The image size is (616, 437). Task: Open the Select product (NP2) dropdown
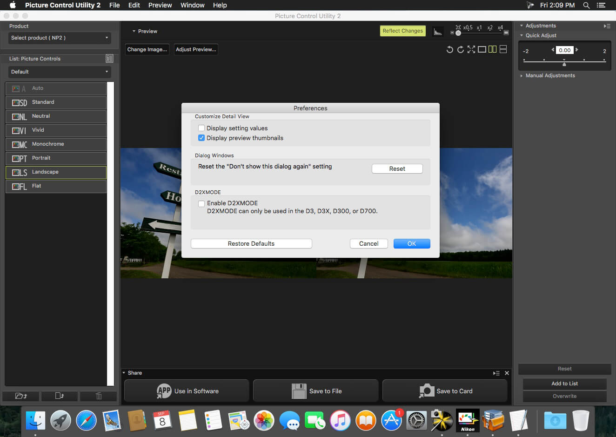tap(60, 38)
